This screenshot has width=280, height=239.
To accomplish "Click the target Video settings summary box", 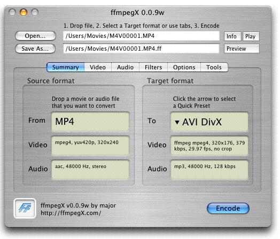I will pos(209,146).
